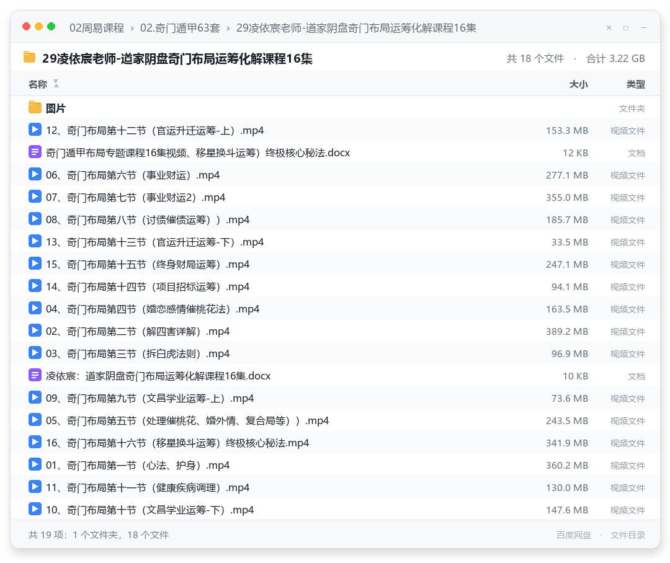Select file 10、奇门布局第十节（文昌学业运筹-下）.mp4

click(150, 510)
